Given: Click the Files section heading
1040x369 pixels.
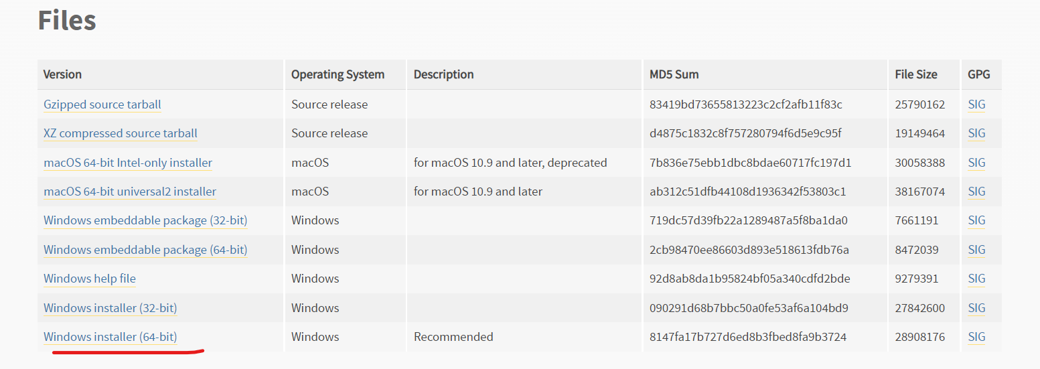Looking at the screenshot, I should (x=67, y=20).
